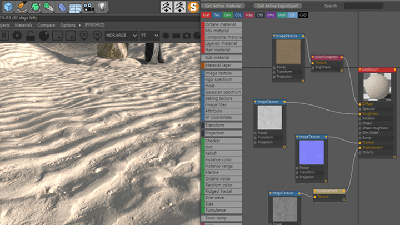Toggle the Oth node filter
Screen dimensions: 400x225
[x=259, y=15]
